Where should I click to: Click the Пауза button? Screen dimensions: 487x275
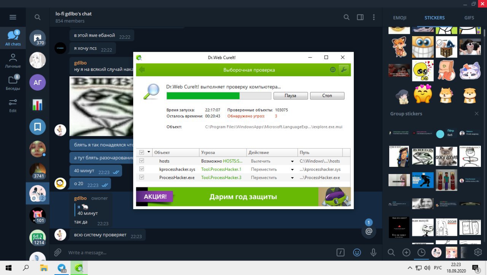(290, 96)
